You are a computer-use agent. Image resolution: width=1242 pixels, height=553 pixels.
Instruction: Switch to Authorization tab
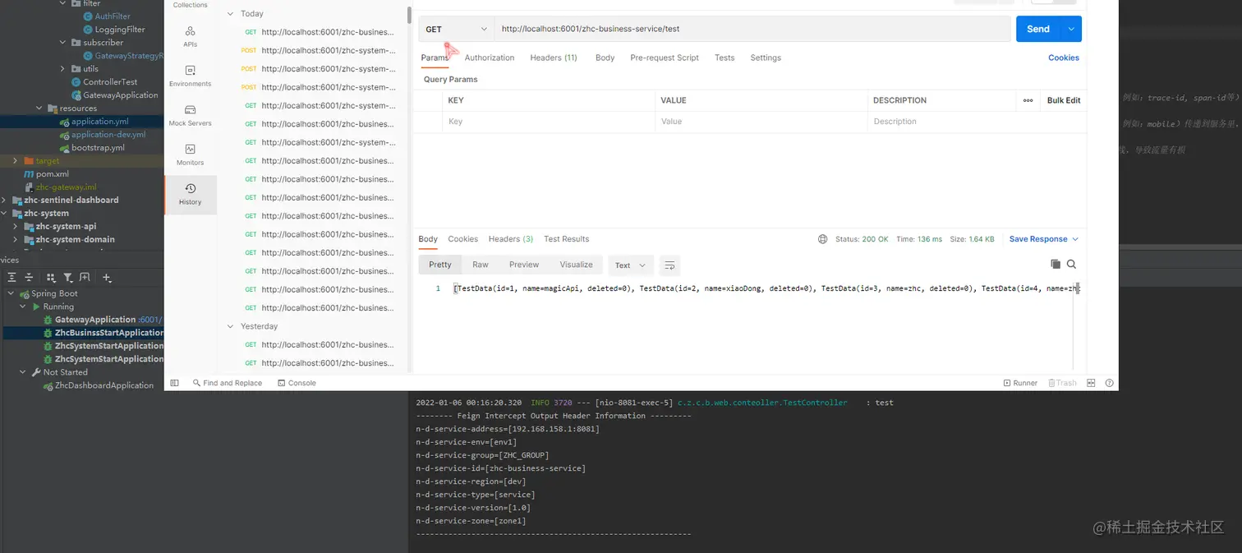(x=490, y=58)
